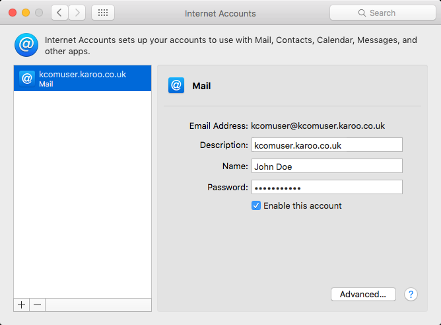The width and height of the screenshot is (441, 325).
Task: Remove selected account with minus button
Action: coord(37,305)
